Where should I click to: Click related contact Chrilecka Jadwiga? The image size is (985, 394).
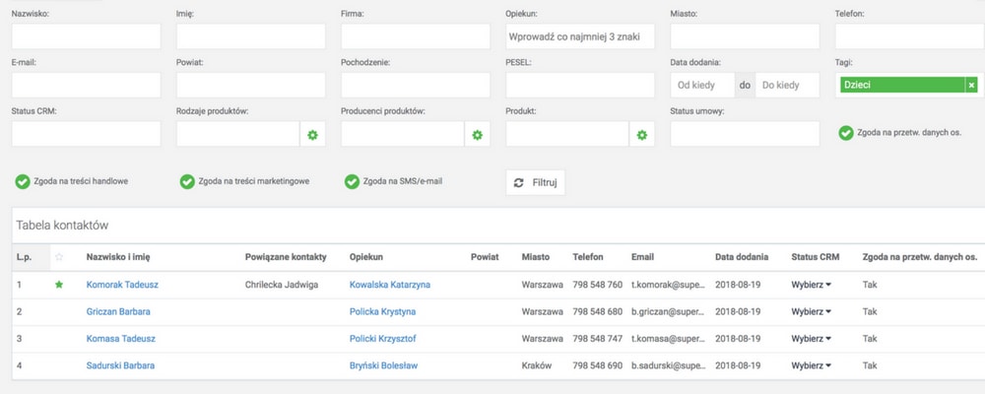point(282,285)
